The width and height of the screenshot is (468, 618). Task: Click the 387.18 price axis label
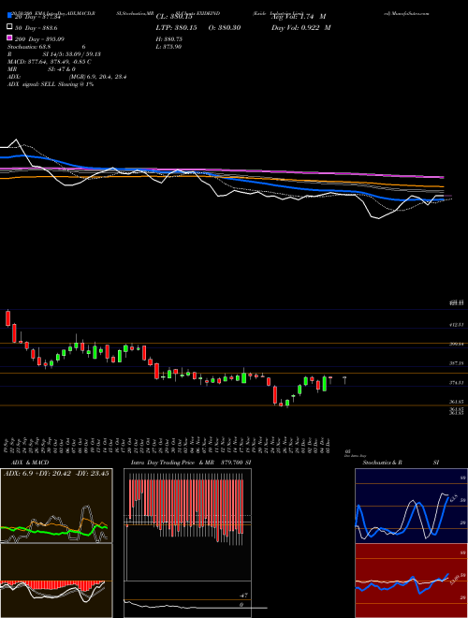(457, 363)
